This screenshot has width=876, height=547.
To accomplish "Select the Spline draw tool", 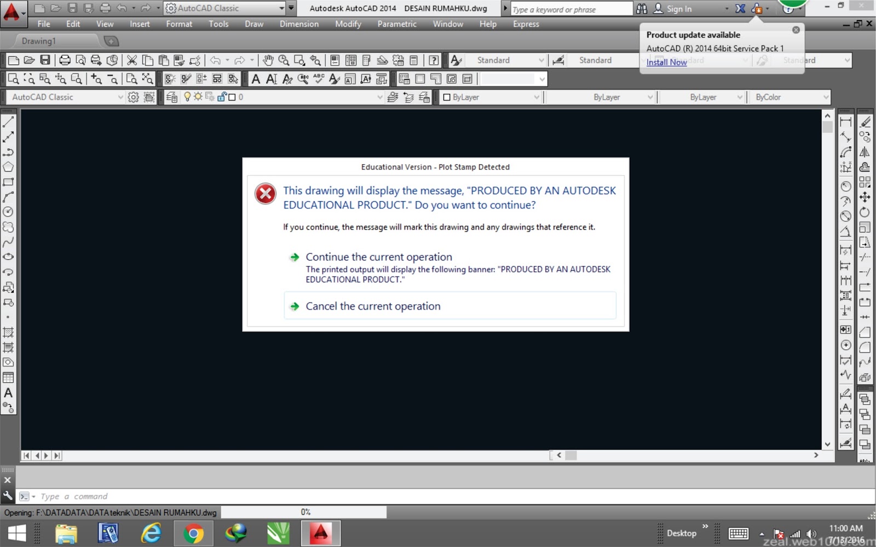I will click(x=8, y=242).
